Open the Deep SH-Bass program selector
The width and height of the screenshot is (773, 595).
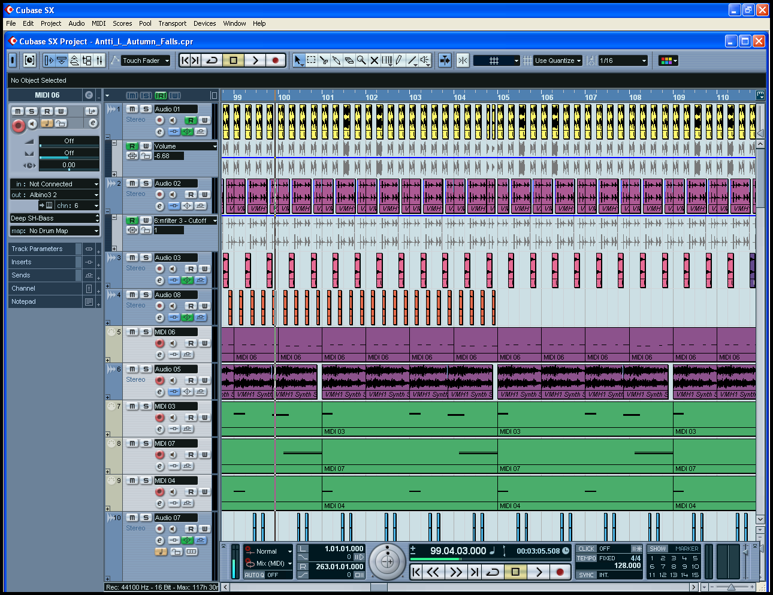click(x=55, y=218)
